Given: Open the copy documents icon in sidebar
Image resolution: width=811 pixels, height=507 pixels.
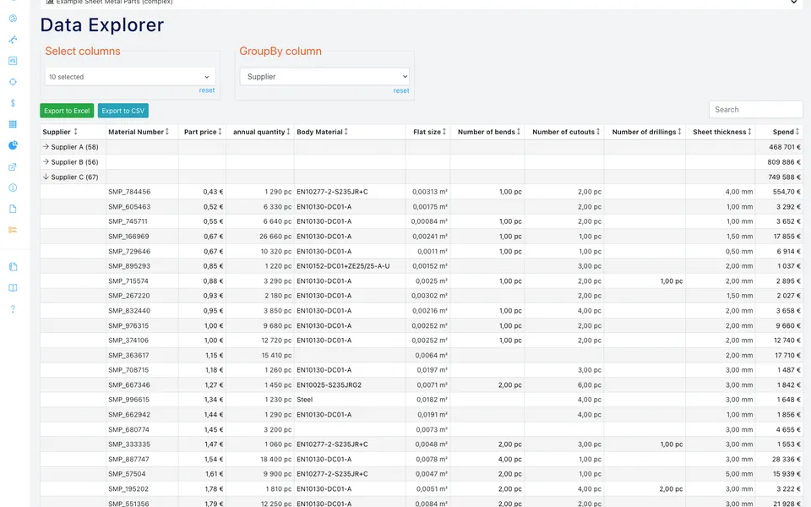Looking at the screenshot, I should tap(13, 267).
